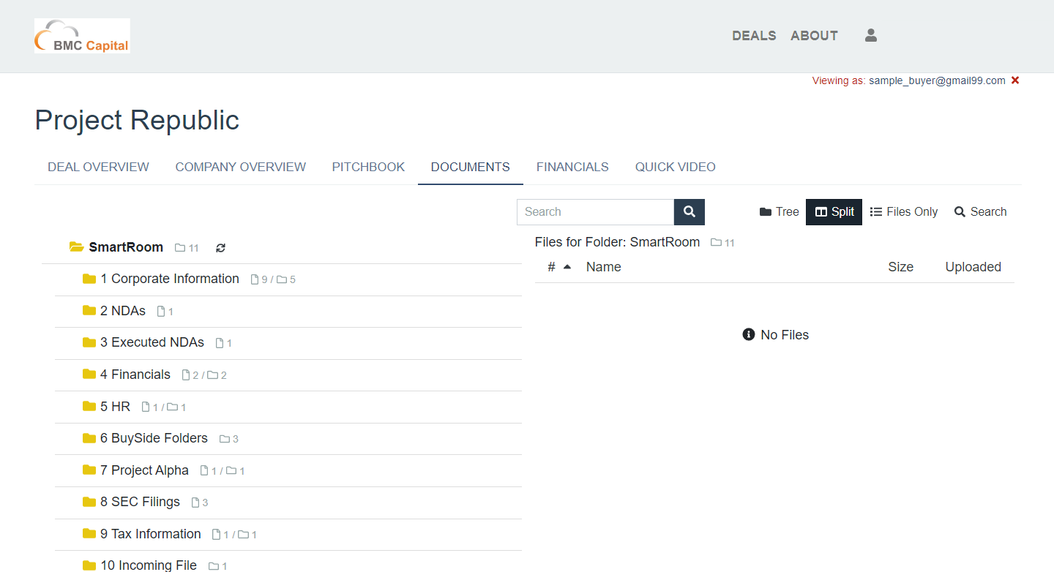Switch to Tree view mode
The height and width of the screenshot is (572, 1054).
coord(779,212)
